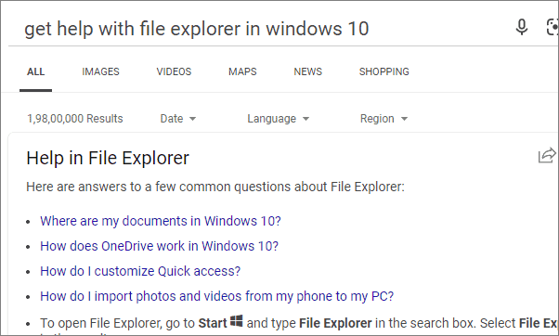Open visual search camera icon
The width and height of the screenshot is (559, 336).
[x=552, y=28]
